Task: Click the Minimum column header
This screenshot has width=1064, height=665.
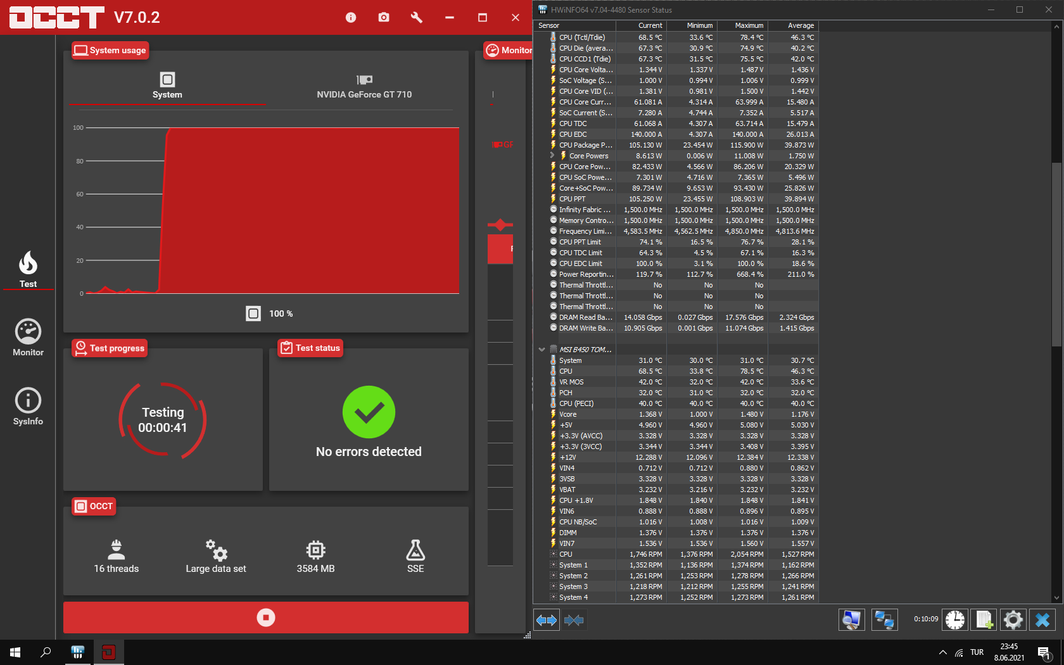Action: 692,25
